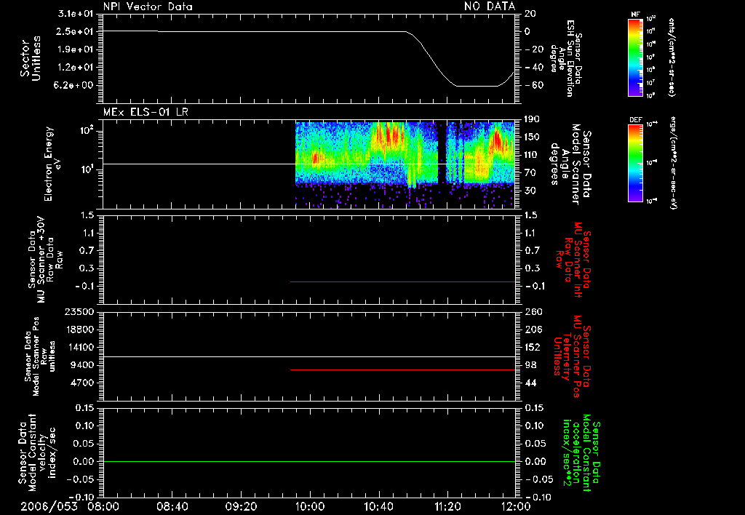Click the '44' telemetry axis tick

click(x=530, y=383)
